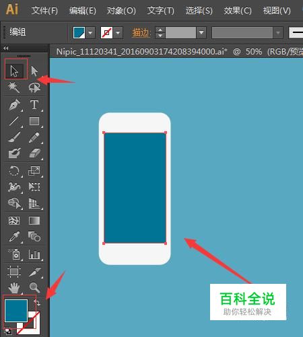
Task: Click the control bar stroke swatch (none)
Action: click(106, 33)
